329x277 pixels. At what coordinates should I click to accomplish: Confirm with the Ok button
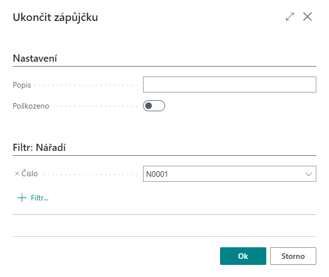click(243, 256)
